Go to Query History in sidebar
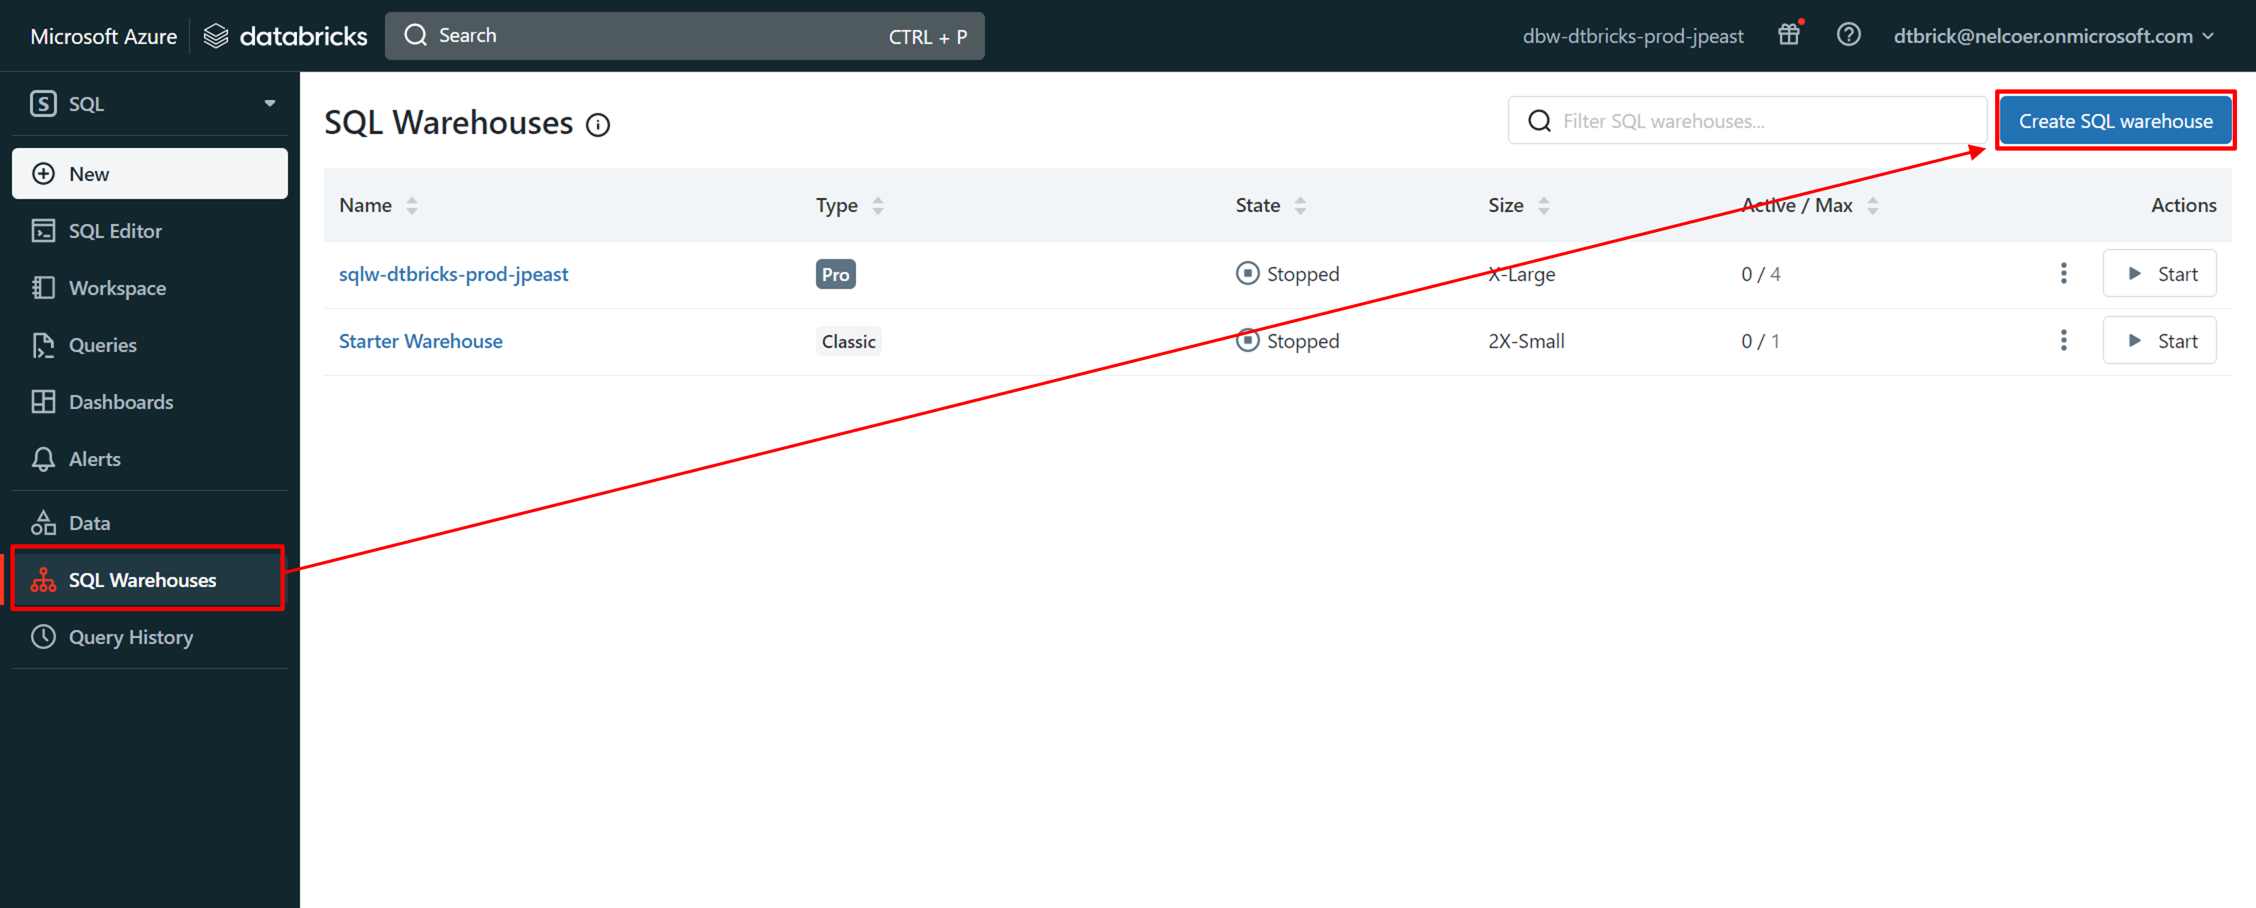Viewport: 2256px width, 908px height. [x=130, y=637]
